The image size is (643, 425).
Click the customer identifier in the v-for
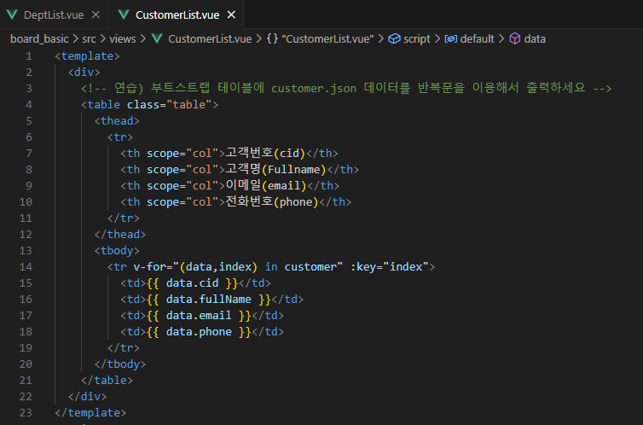pos(310,267)
